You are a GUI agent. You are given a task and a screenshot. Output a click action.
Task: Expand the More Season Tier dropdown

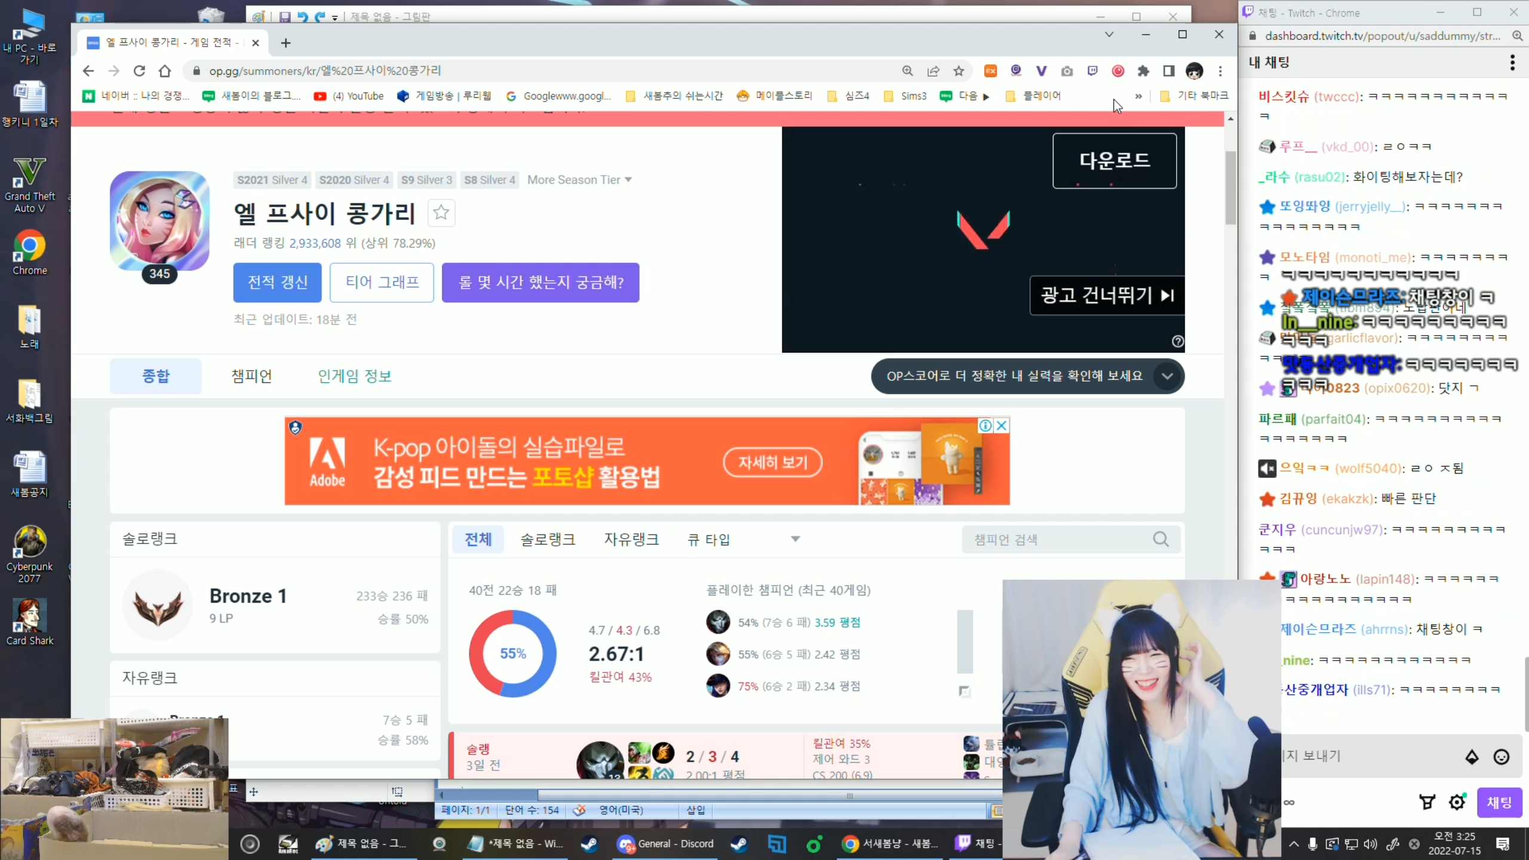[579, 179]
